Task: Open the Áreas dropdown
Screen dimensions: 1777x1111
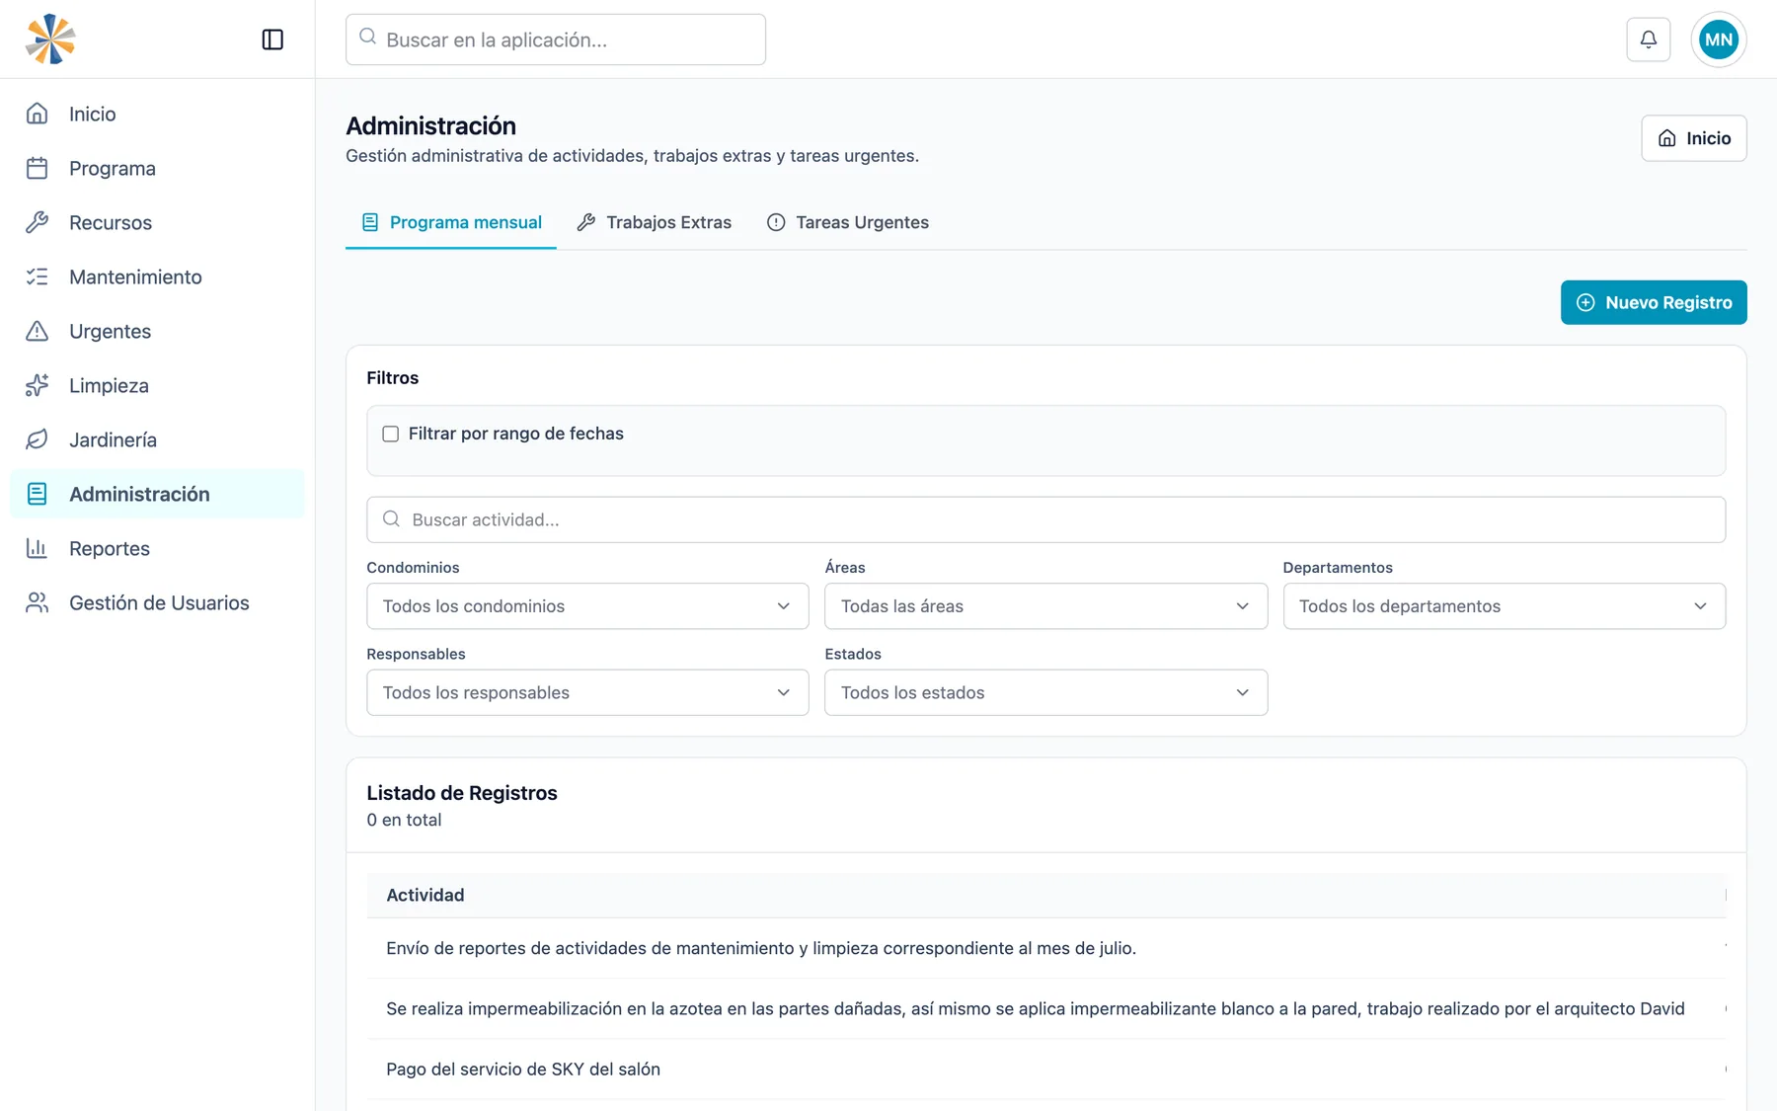Action: click(x=1045, y=606)
